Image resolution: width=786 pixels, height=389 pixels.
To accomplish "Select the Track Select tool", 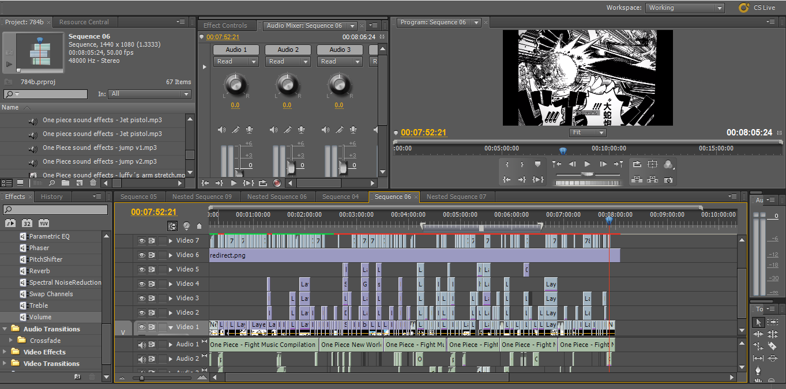I will click(773, 322).
